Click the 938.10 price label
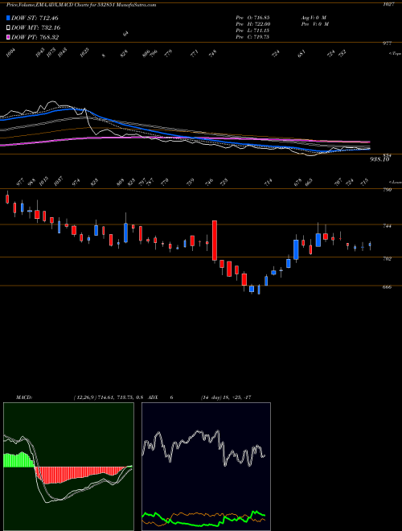The width and height of the screenshot is (402, 531). (379, 159)
